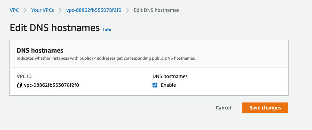Image resolution: width=312 pixels, height=130 pixels.
Task: Cancel editing DNS hostnames
Action: (224, 108)
